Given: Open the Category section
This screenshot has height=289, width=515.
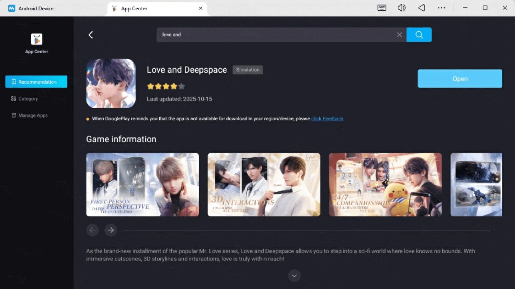Looking at the screenshot, I should [28, 98].
